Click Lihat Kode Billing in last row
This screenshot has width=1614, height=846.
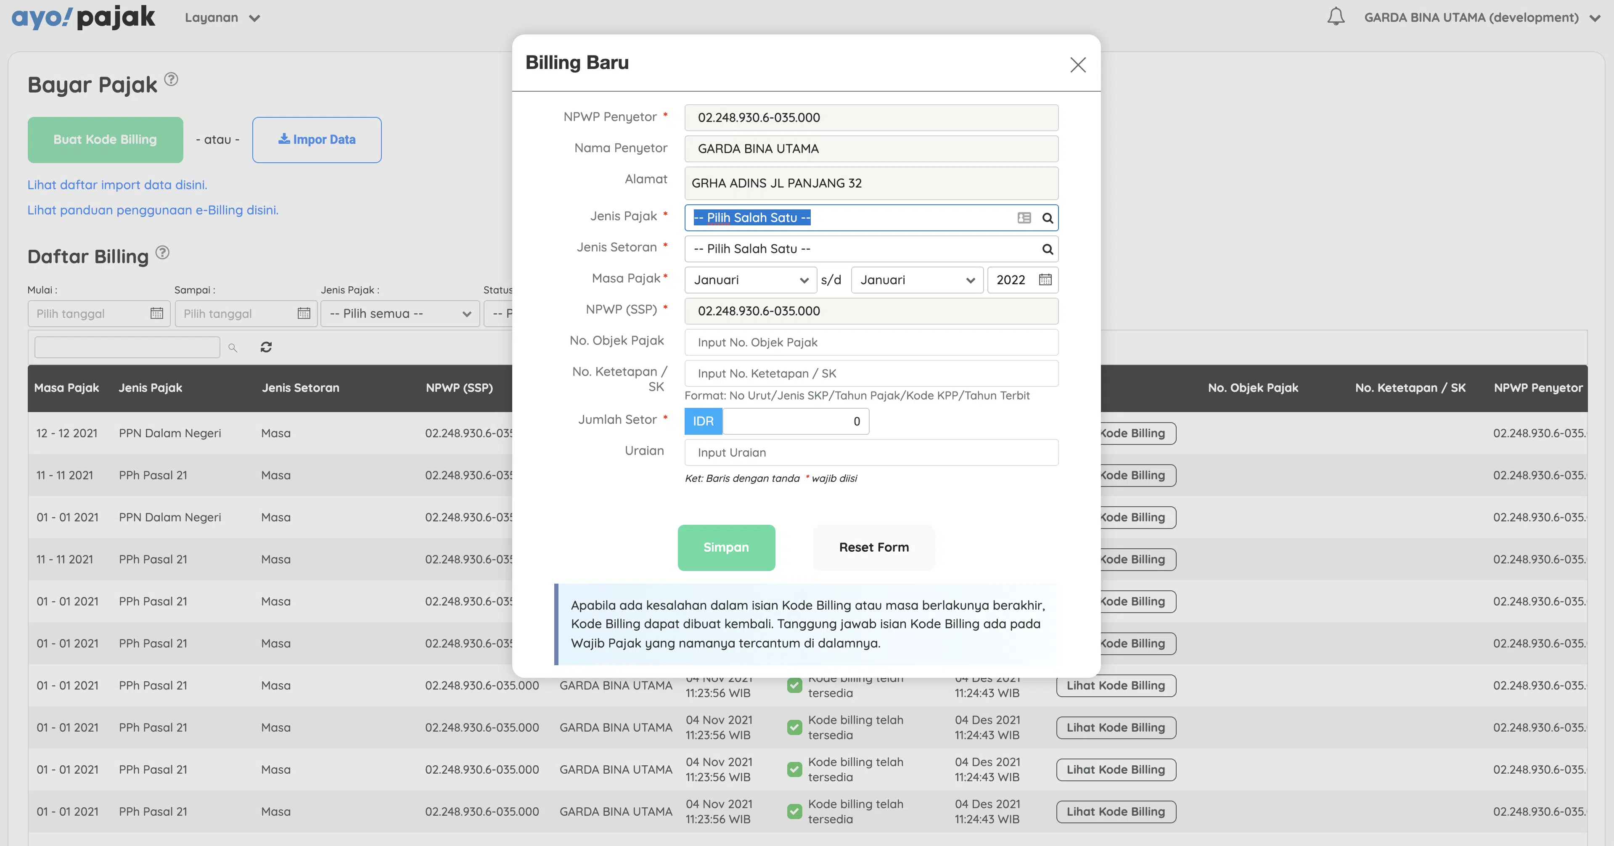click(x=1116, y=812)
